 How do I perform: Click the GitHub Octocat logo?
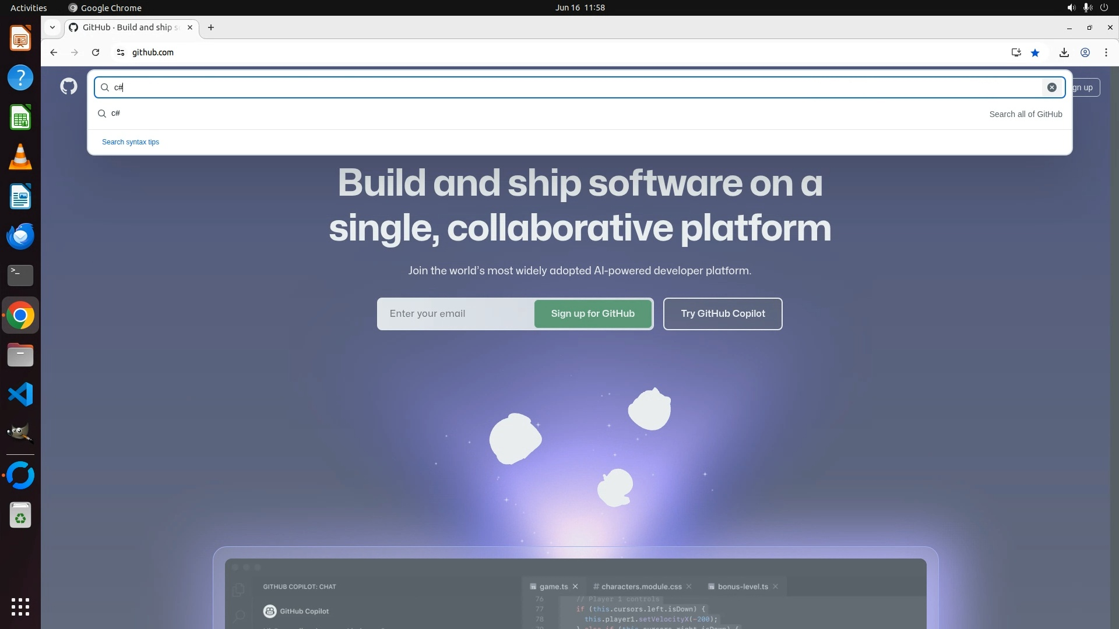69,87
